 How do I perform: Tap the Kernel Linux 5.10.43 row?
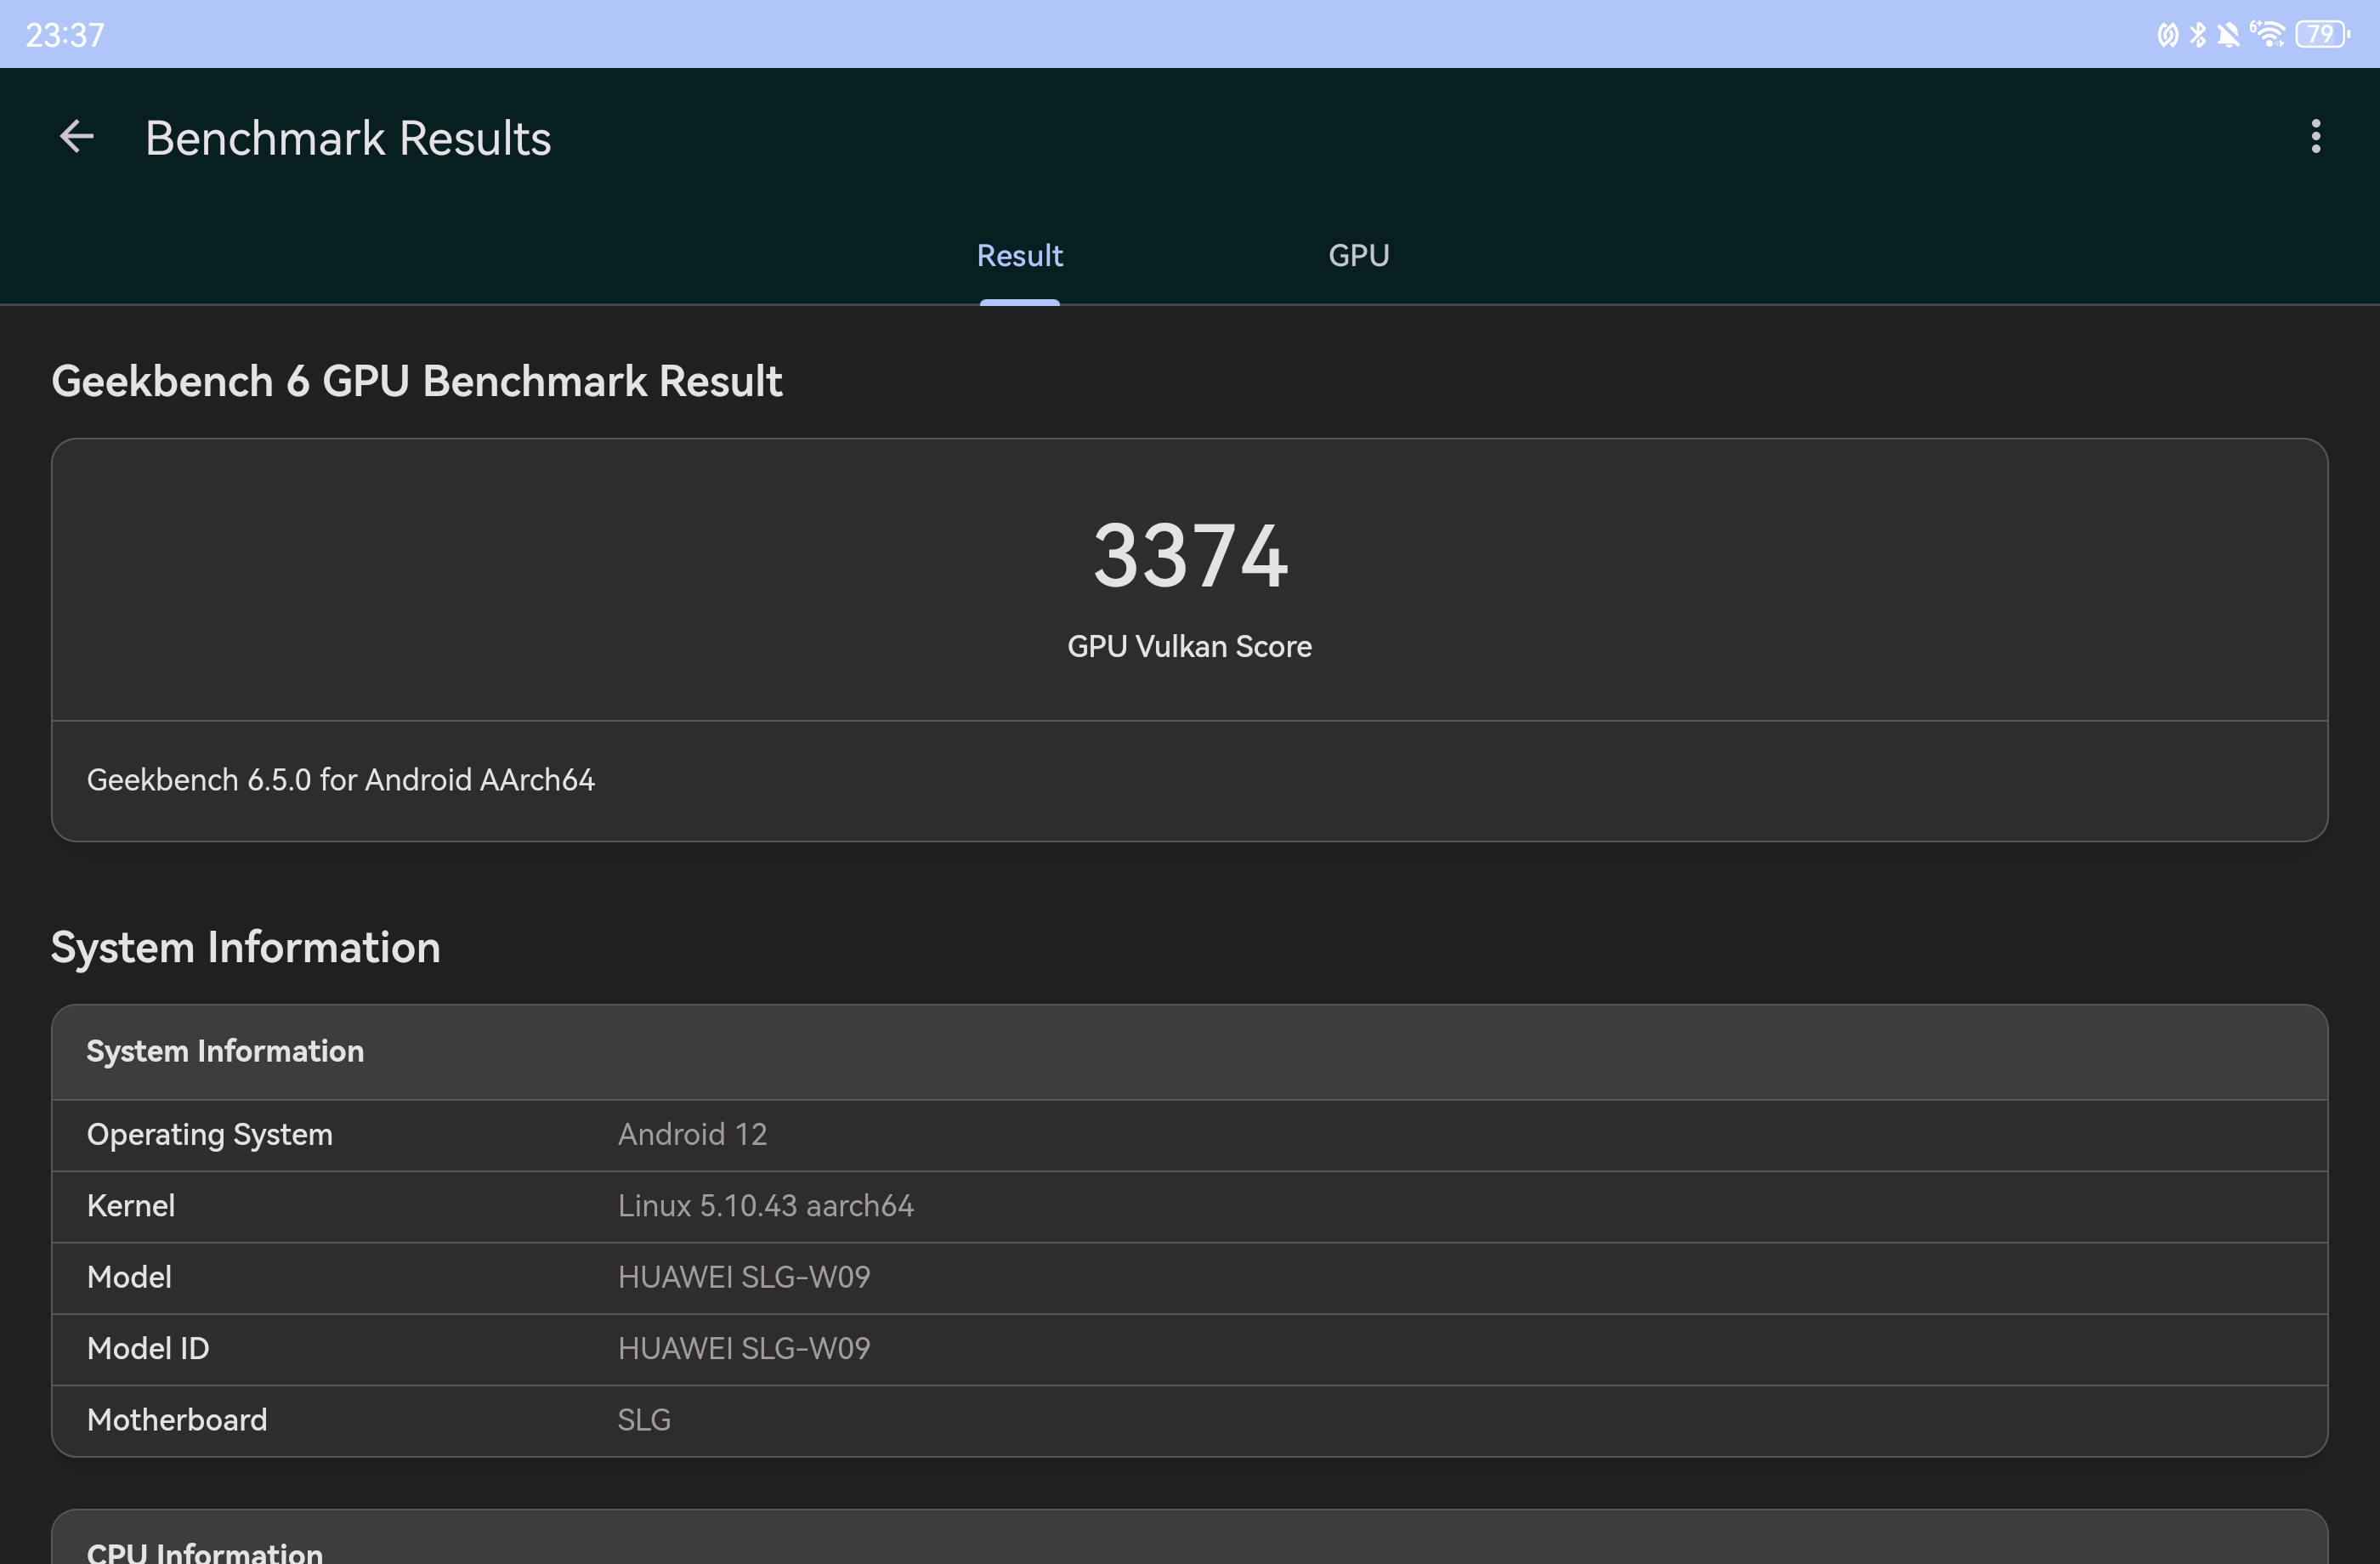pos(1189,1206)
